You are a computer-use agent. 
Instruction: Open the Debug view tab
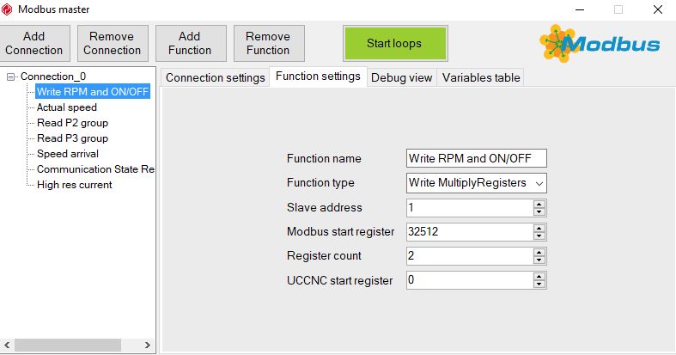pyautogui.click(x=401, y=77)
